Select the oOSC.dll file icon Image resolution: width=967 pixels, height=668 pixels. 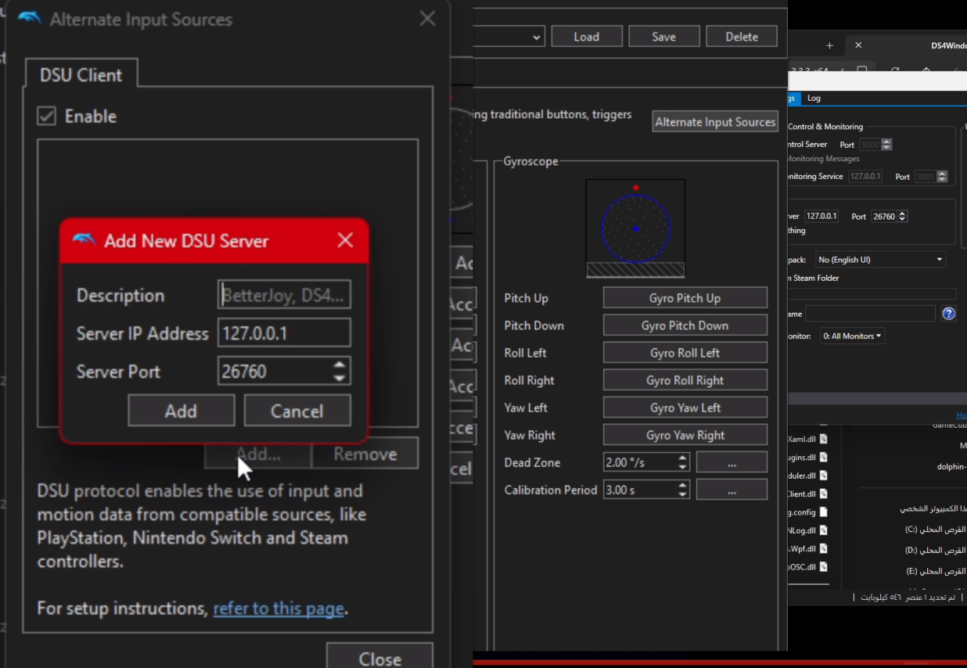pyautogui.click(x=824, y=566)
